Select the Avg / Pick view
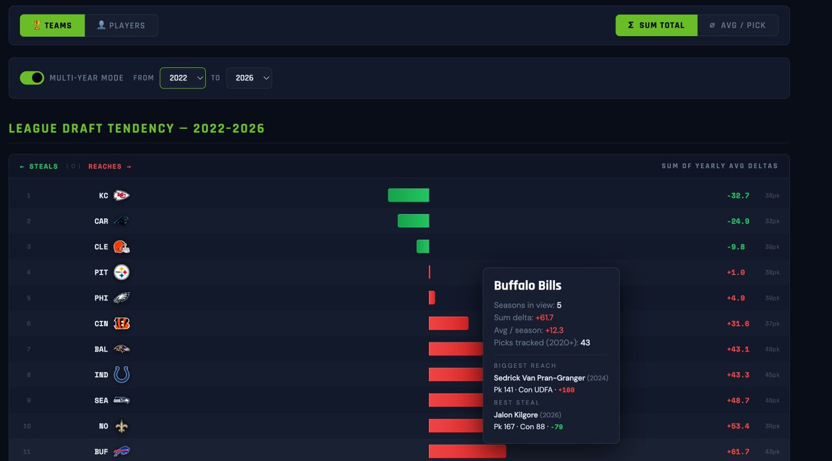Screen dimensions: 832x461 [738, 26]
